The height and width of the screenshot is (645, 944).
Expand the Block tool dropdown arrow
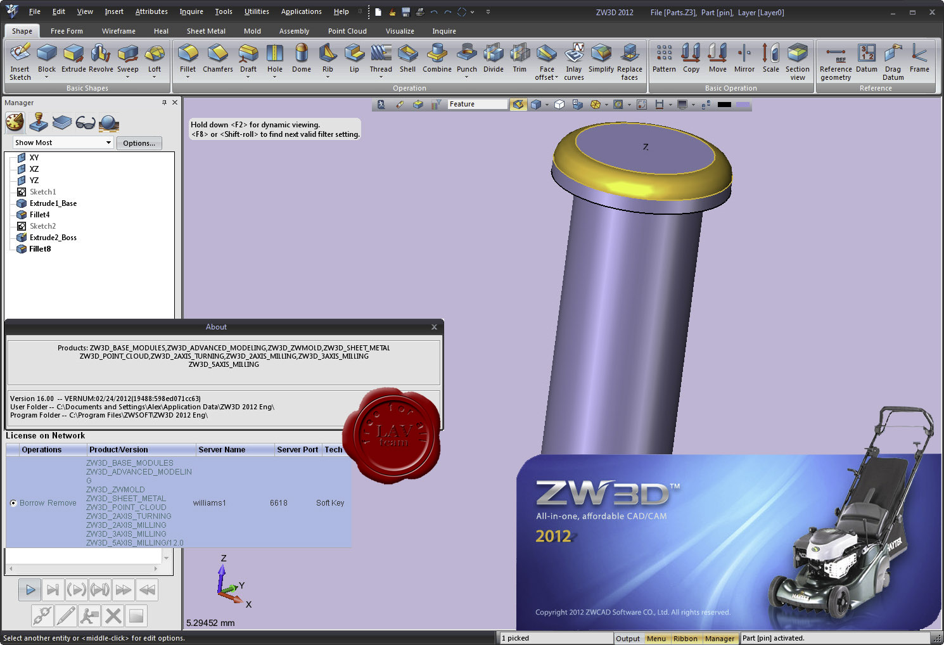point(47,77)
